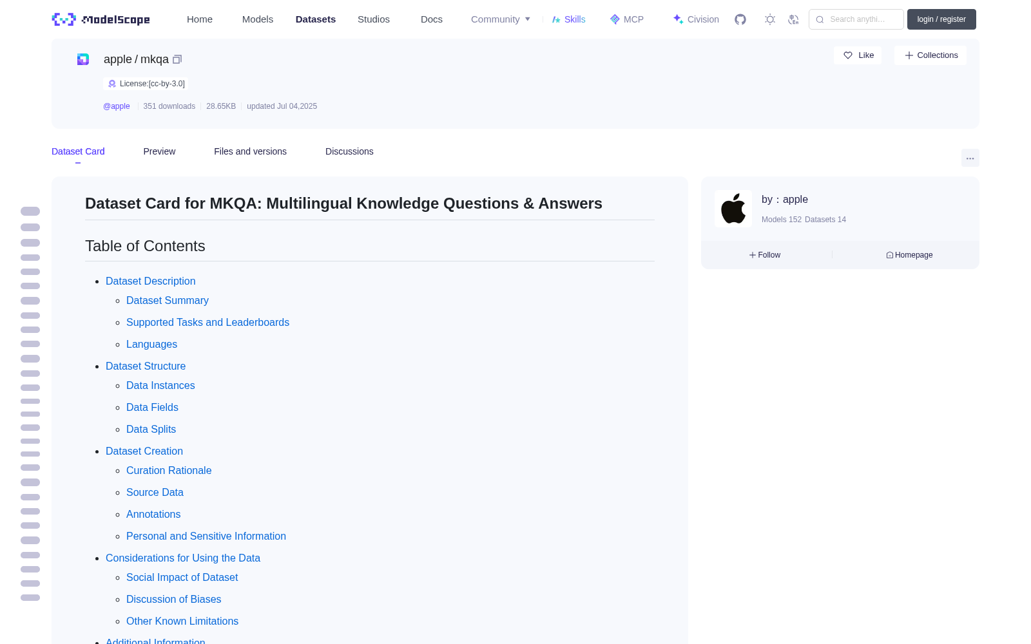Open the Models navigation item
Viewport: 1031px width, 644px height.
pyautogui.click(x=258, y=19)
